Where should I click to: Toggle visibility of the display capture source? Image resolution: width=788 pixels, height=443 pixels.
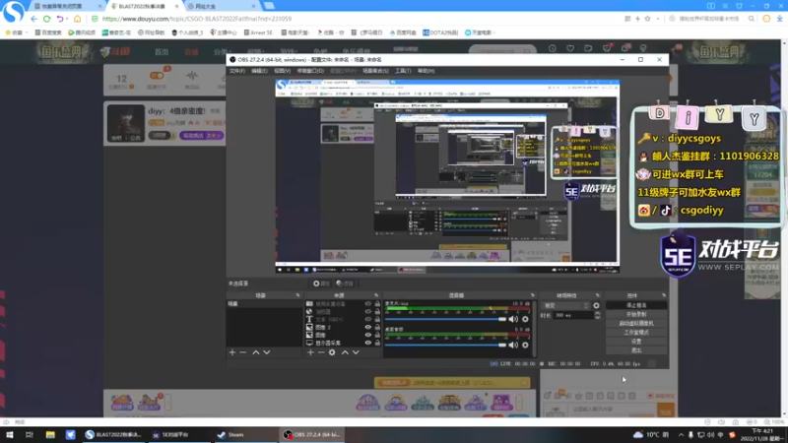pos(367,343)
